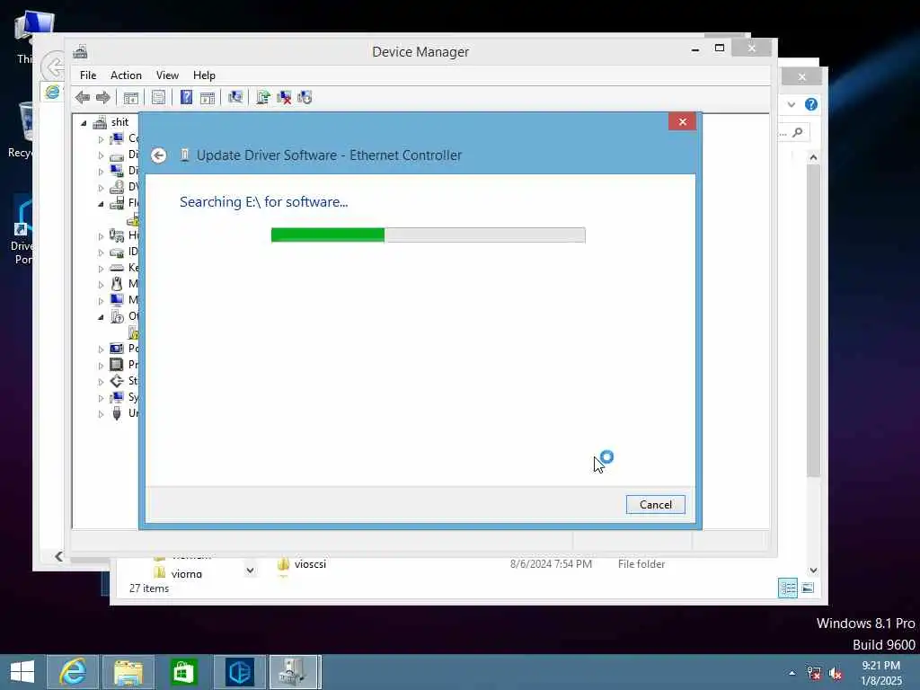Click the toolbar device icon with down arrow
This screenshot has height=690, width=920.
click(x=305, y=97)
